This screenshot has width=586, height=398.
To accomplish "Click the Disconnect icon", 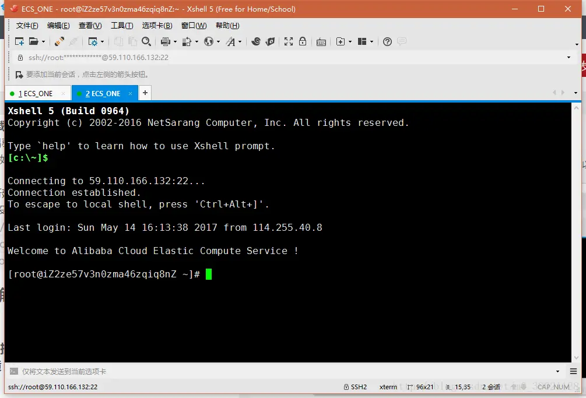I will coord(73,41).
